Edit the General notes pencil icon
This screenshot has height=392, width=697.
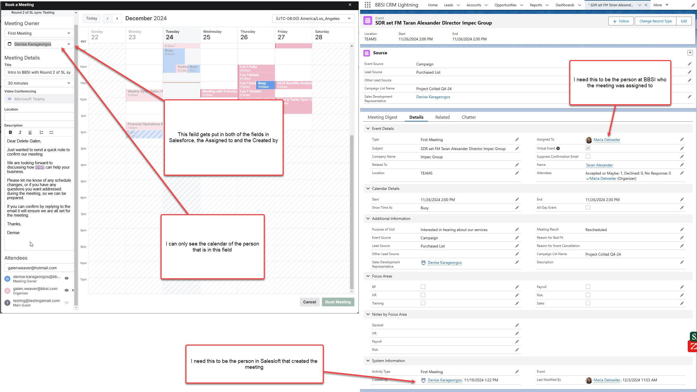517,325
